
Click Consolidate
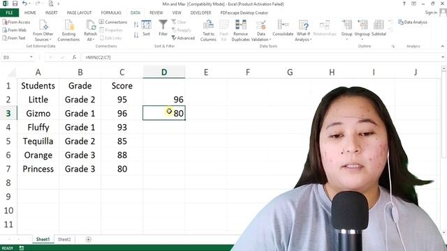coord(283,28)
